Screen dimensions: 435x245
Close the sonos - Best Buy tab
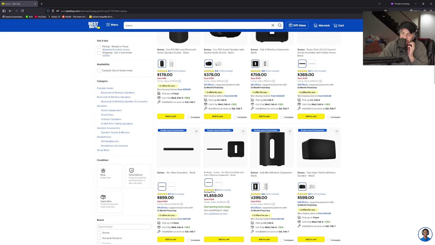point(35,4)
